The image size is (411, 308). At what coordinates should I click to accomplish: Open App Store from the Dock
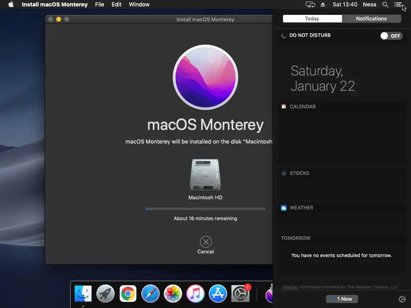coord(218,294)
